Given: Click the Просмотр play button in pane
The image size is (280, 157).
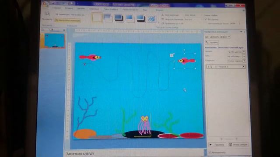Looking at the screenshot, I should coord(217,145).
